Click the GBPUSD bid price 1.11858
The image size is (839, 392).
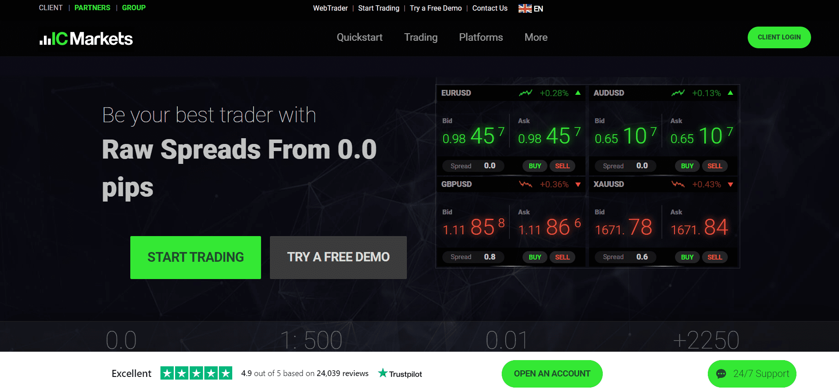[474, 227]
